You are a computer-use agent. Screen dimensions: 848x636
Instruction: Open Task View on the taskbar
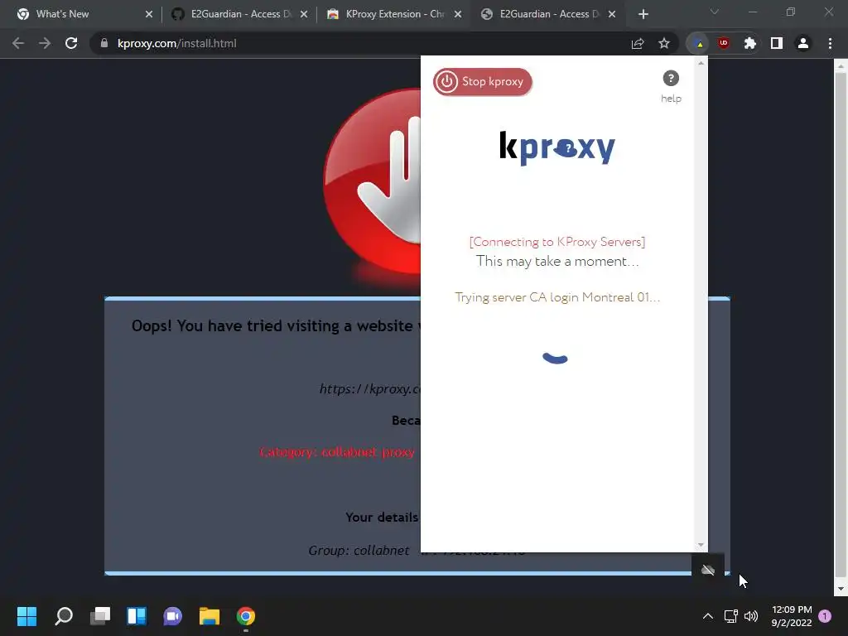click(x=100, y=616)
